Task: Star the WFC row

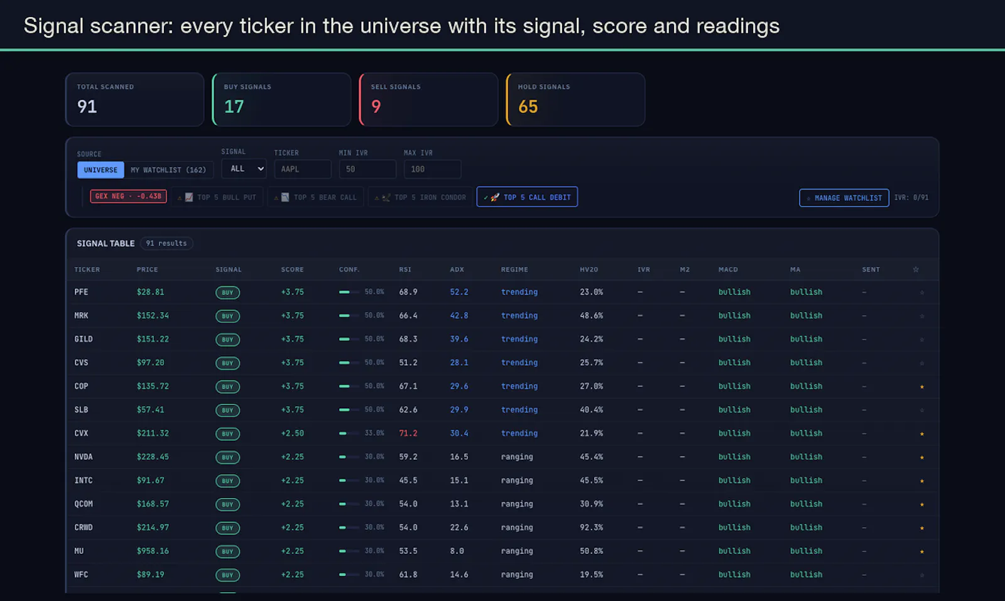Action: pyautogui.click(x=921, y=575)
